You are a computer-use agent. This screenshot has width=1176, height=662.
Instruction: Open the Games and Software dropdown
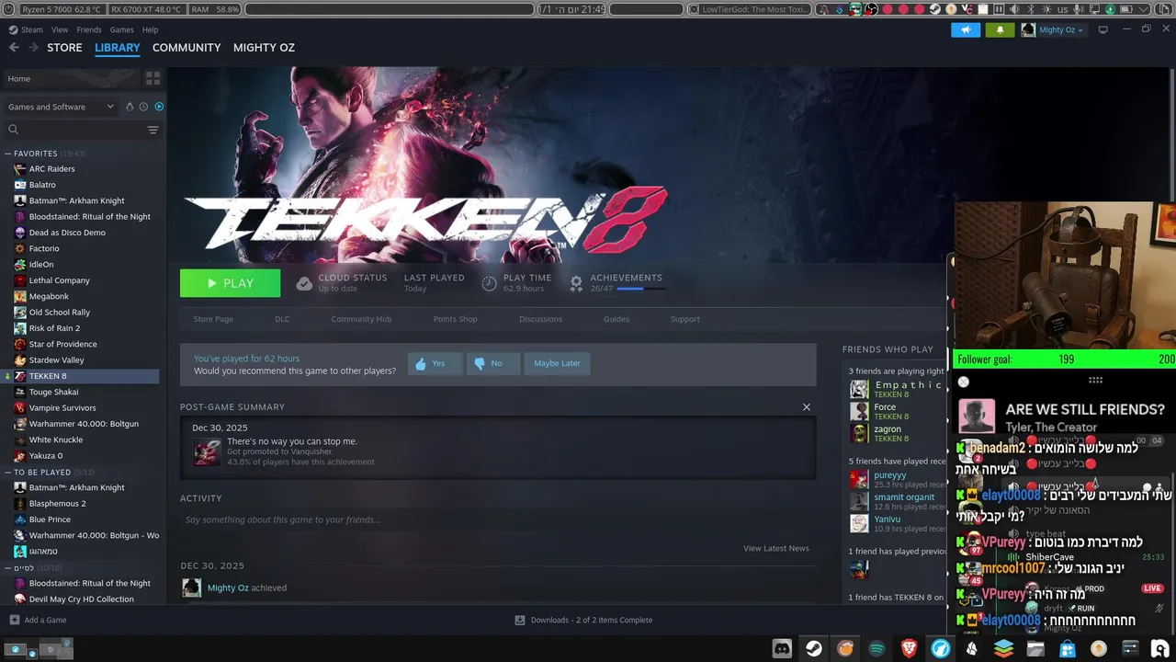pos(61,107)
